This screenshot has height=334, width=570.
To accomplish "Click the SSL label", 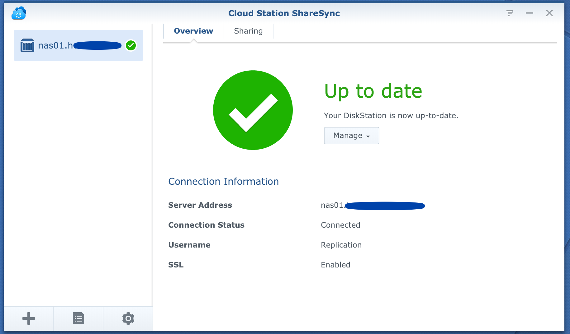I will tap(176, 265).
